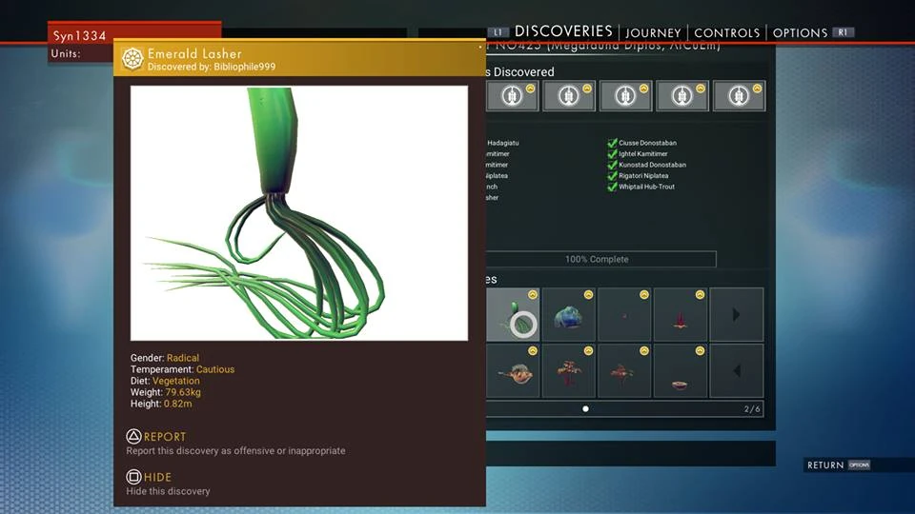915x514 pixels.
Task: Toggle the green checkmark beside Ightel Kamitimer
Action: click(612, 154)
